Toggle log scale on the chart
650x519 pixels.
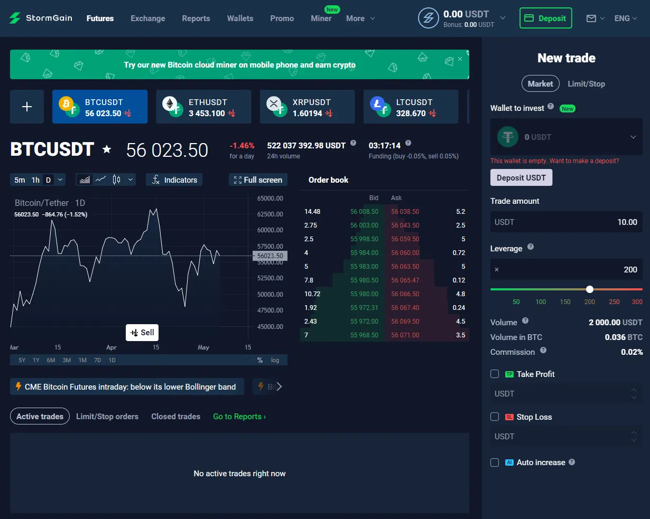point(275,360)
